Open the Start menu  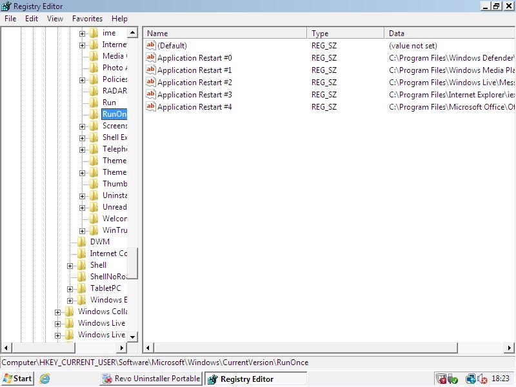(x=17, y=379)
